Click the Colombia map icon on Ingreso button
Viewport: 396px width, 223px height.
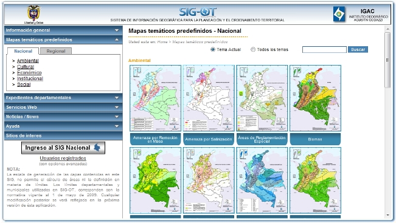tap(97, 148)
